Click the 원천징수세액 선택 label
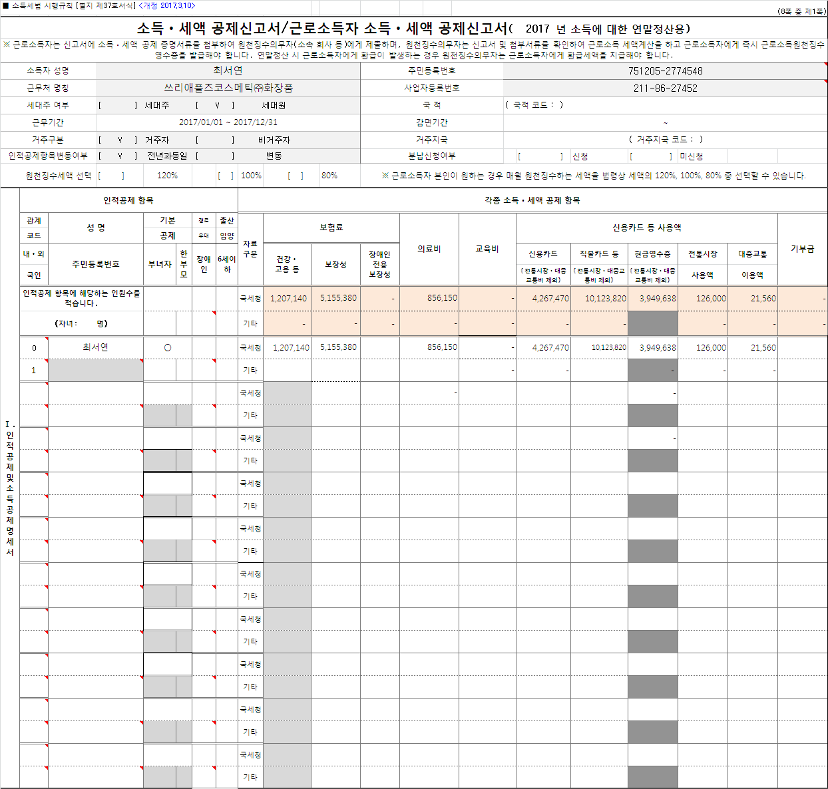 [59, 176]
